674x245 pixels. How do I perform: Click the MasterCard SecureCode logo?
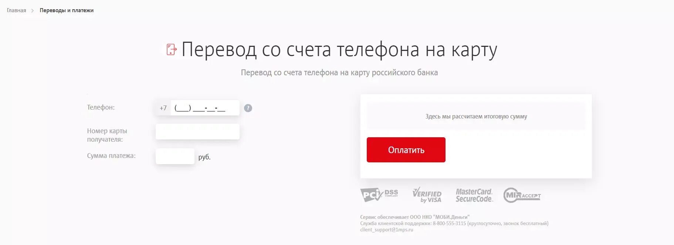click(474, 195)
